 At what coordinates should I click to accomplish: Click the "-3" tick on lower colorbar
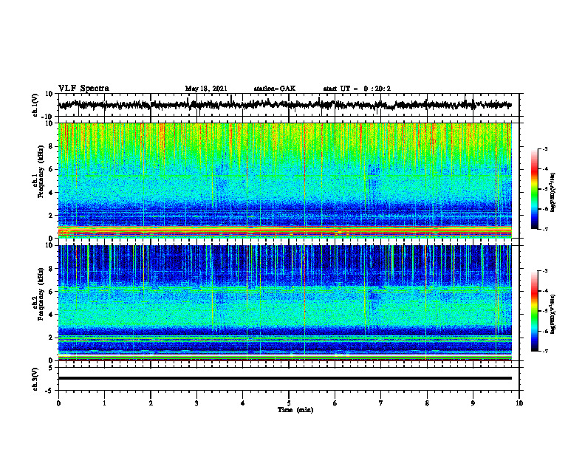[545, 271]
